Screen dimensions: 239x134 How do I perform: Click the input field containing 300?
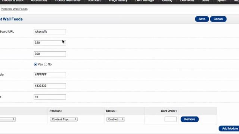[50, 54]
